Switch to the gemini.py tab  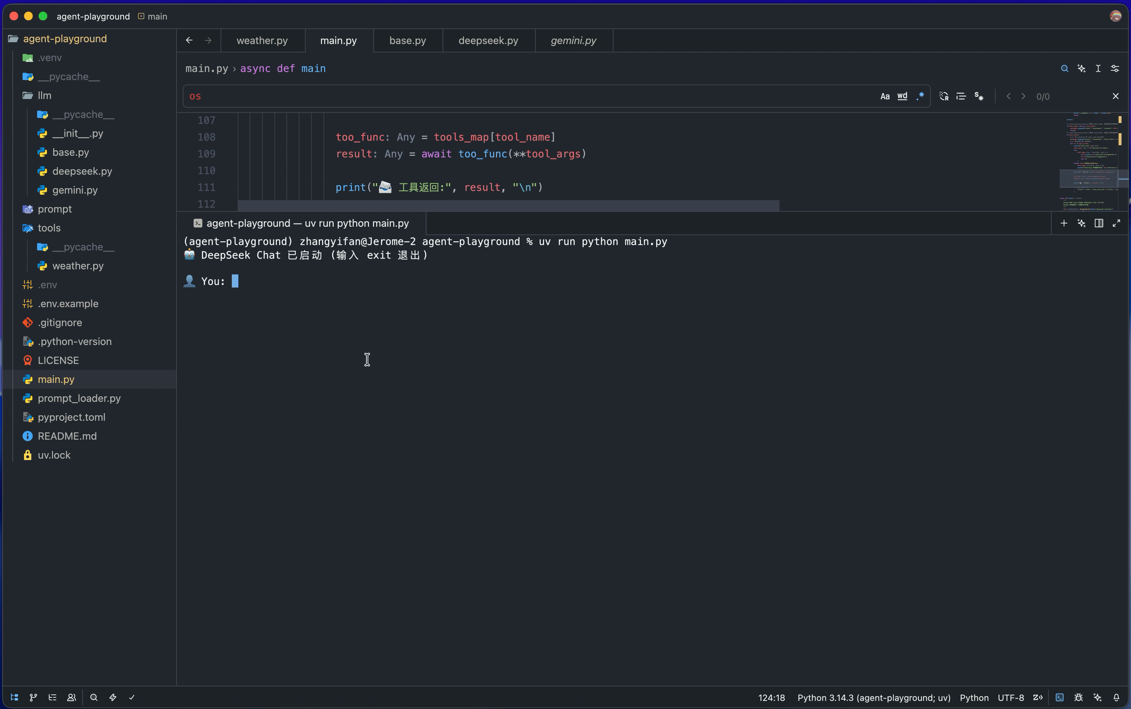click(x=573, y=41)
